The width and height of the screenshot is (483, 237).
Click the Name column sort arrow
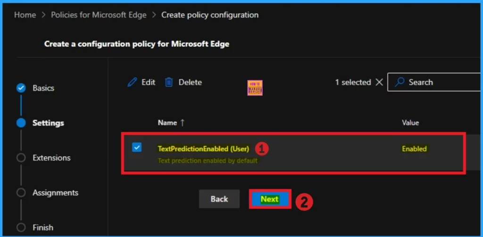click(182, 123)
